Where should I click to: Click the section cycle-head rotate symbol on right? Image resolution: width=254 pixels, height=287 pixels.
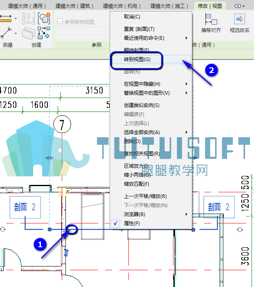pyautogui.click(x=240, y=229)
